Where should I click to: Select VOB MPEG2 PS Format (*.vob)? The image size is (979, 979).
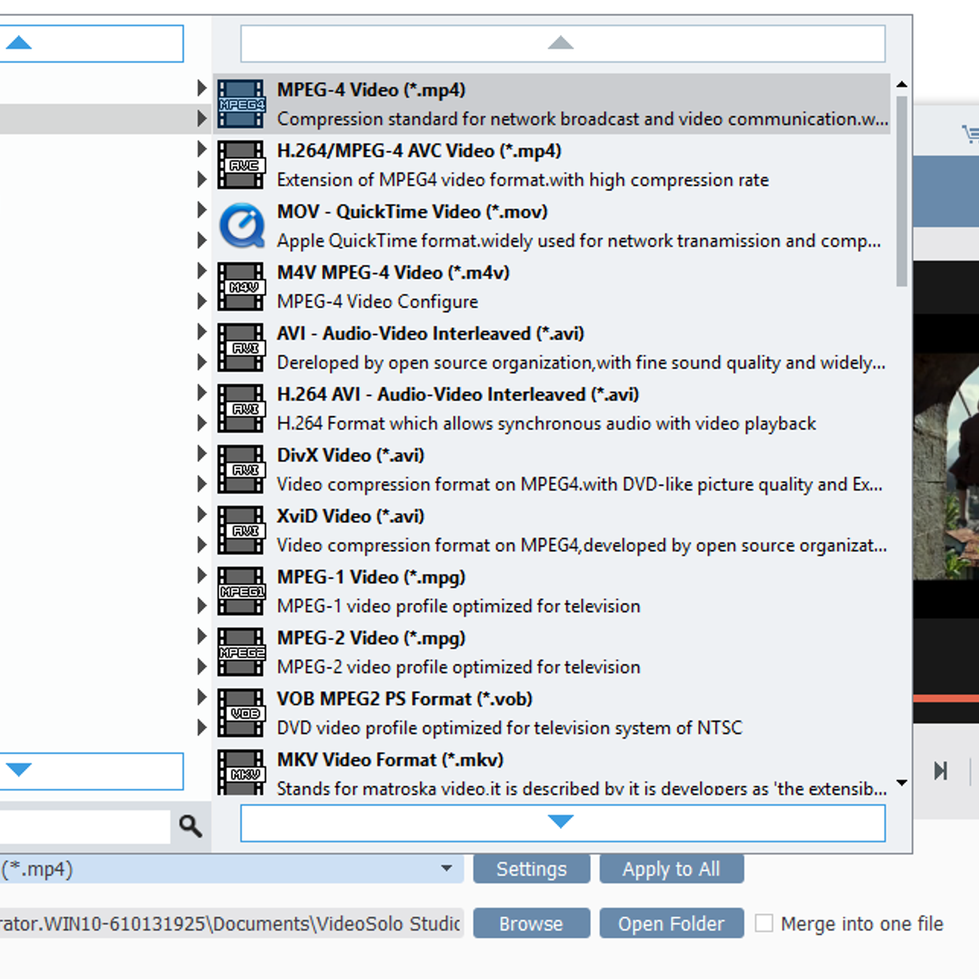click(552, 713)
